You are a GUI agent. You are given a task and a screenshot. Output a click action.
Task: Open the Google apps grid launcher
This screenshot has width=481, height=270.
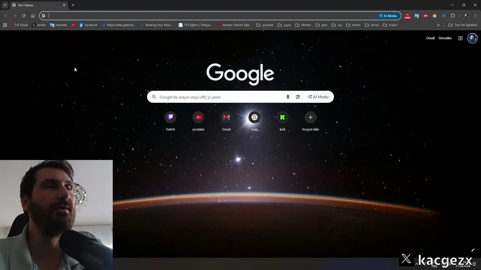[460, 38]
